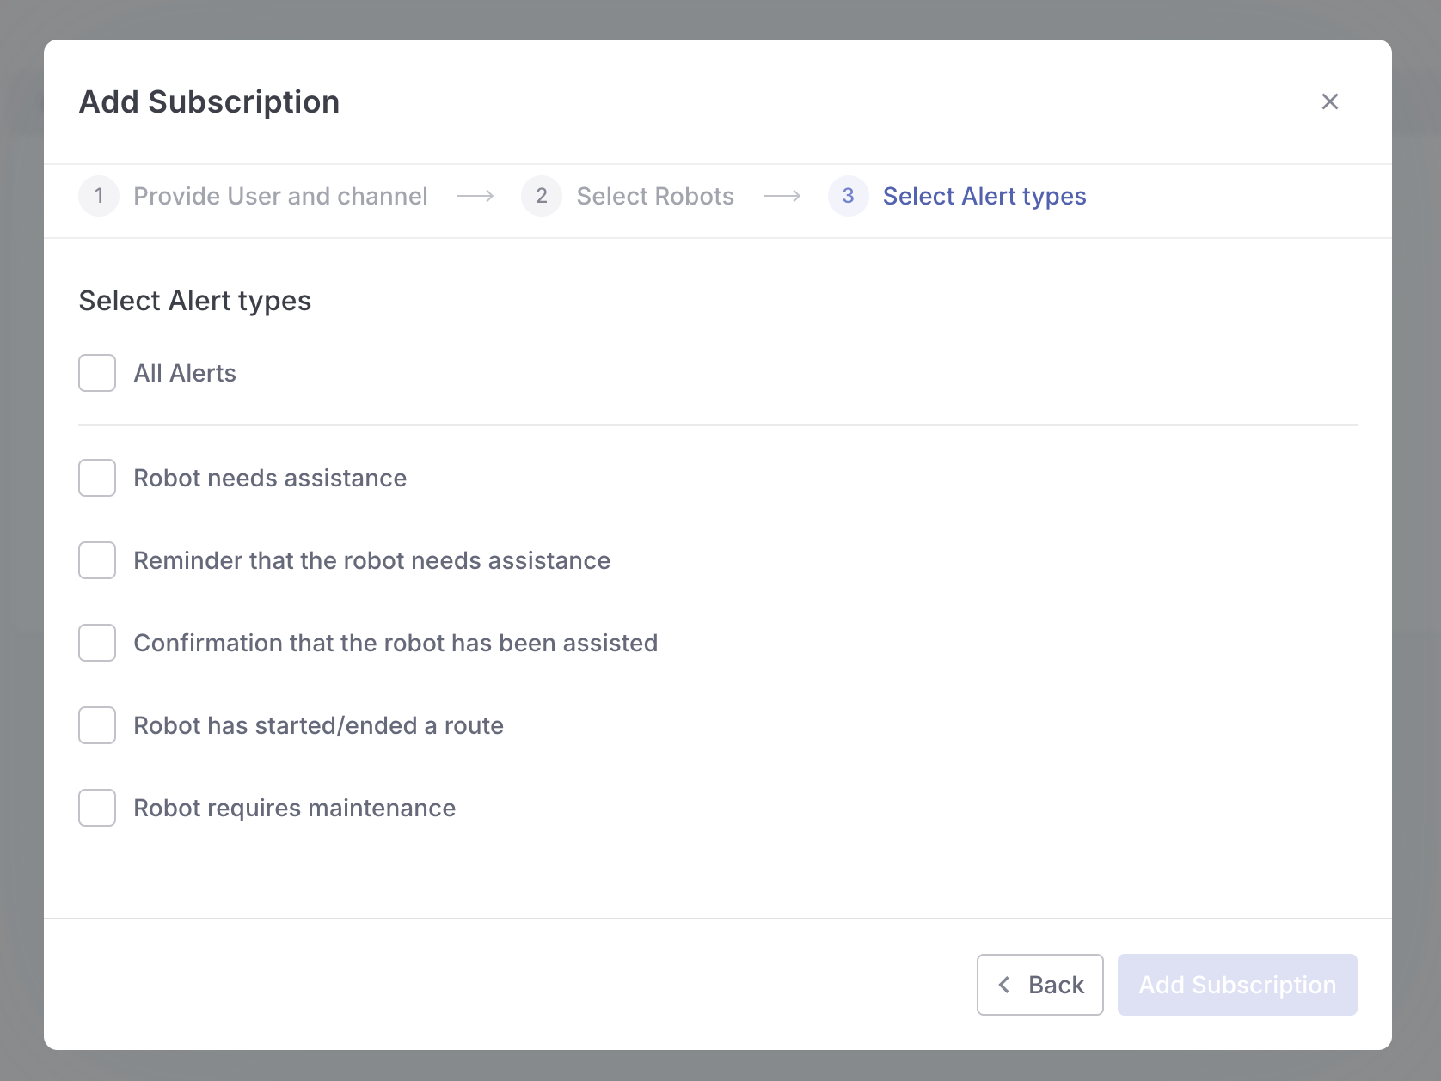
Task: Toggle Robot has started/ended a route
Action: pos(97,725)
